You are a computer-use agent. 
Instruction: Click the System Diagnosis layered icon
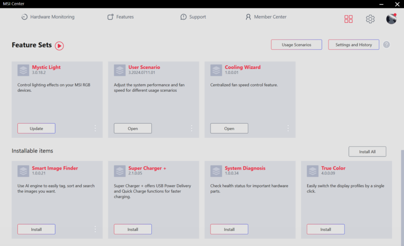tap(216, 171)
